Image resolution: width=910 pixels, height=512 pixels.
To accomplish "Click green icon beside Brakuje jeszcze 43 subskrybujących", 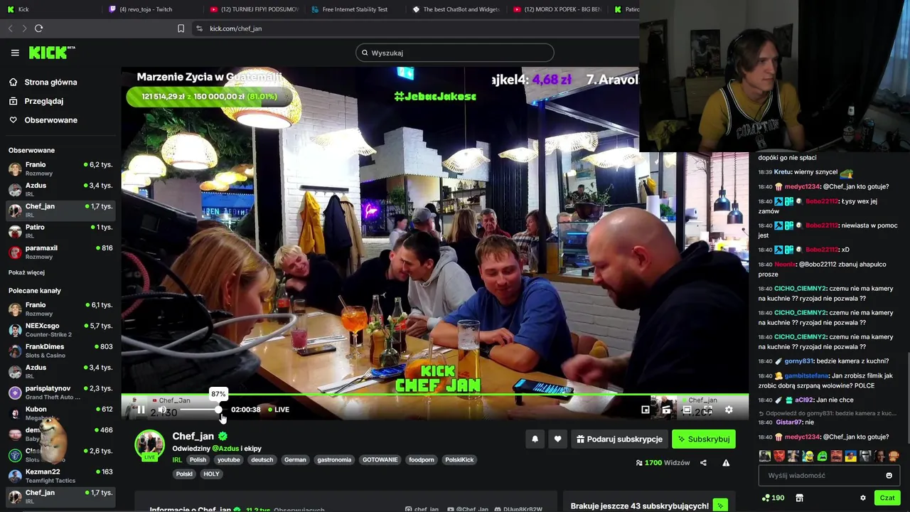I will pos(720,506).
